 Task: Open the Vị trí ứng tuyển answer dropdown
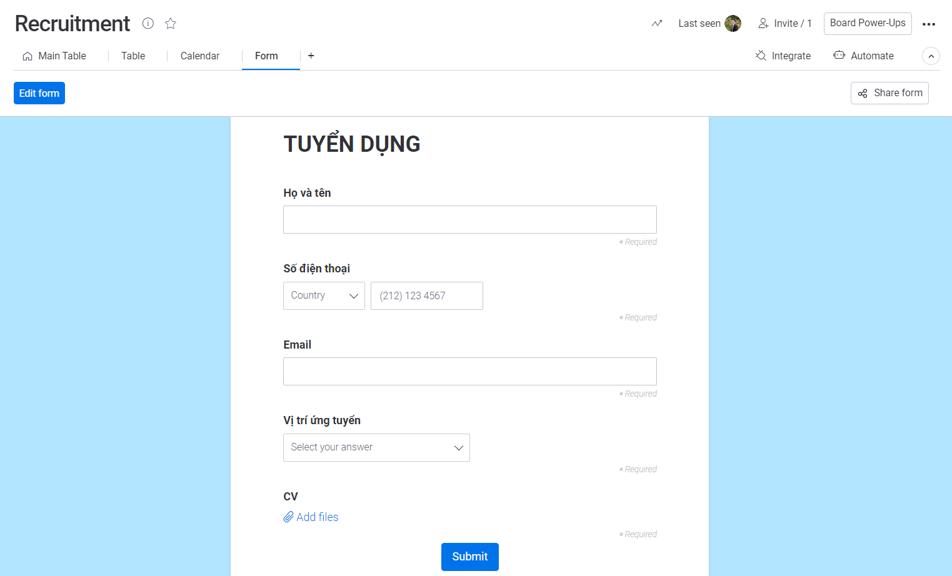[x=376, y=447]
